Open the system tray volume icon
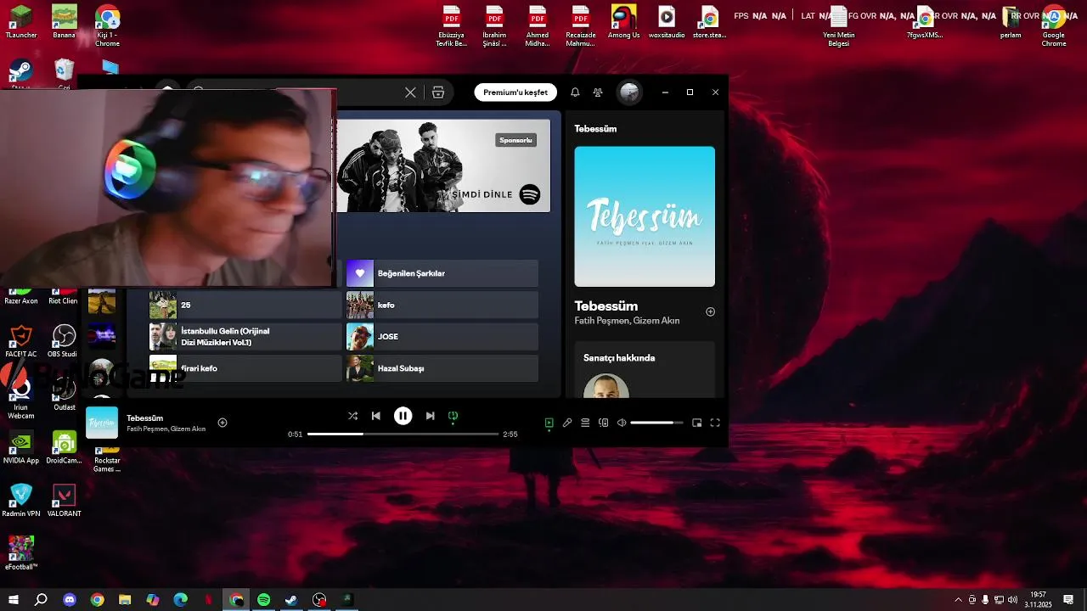1087x611 pixels. coord(1012,600)
